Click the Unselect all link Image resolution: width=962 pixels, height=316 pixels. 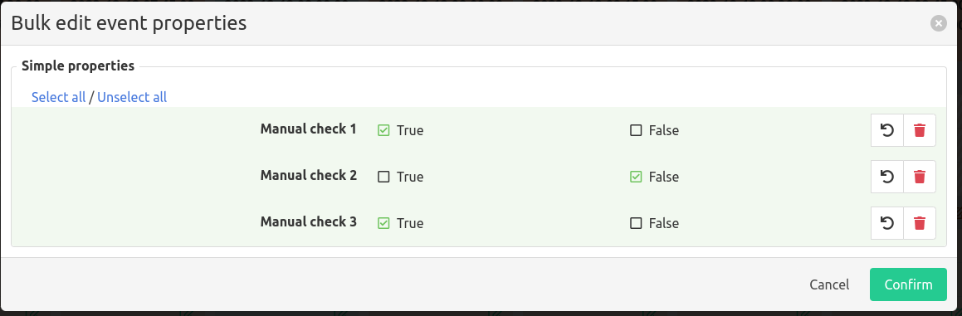[132, 97]
